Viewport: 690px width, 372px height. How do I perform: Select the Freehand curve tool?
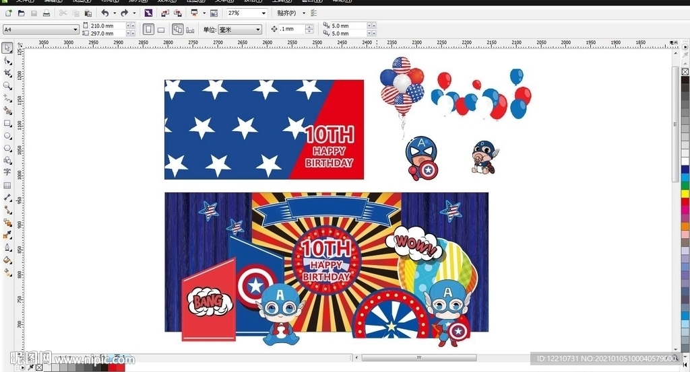(x=7, y=98)
